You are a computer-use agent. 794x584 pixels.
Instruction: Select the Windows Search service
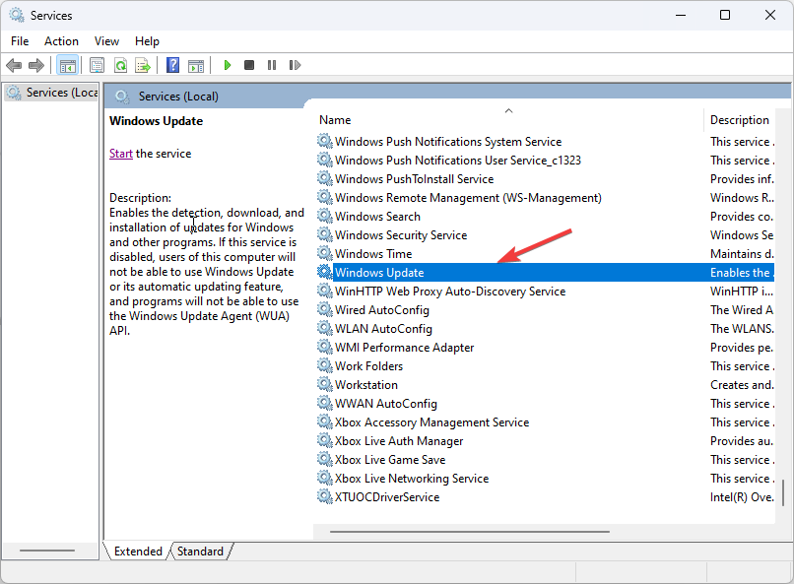click(x=545, y=217)
